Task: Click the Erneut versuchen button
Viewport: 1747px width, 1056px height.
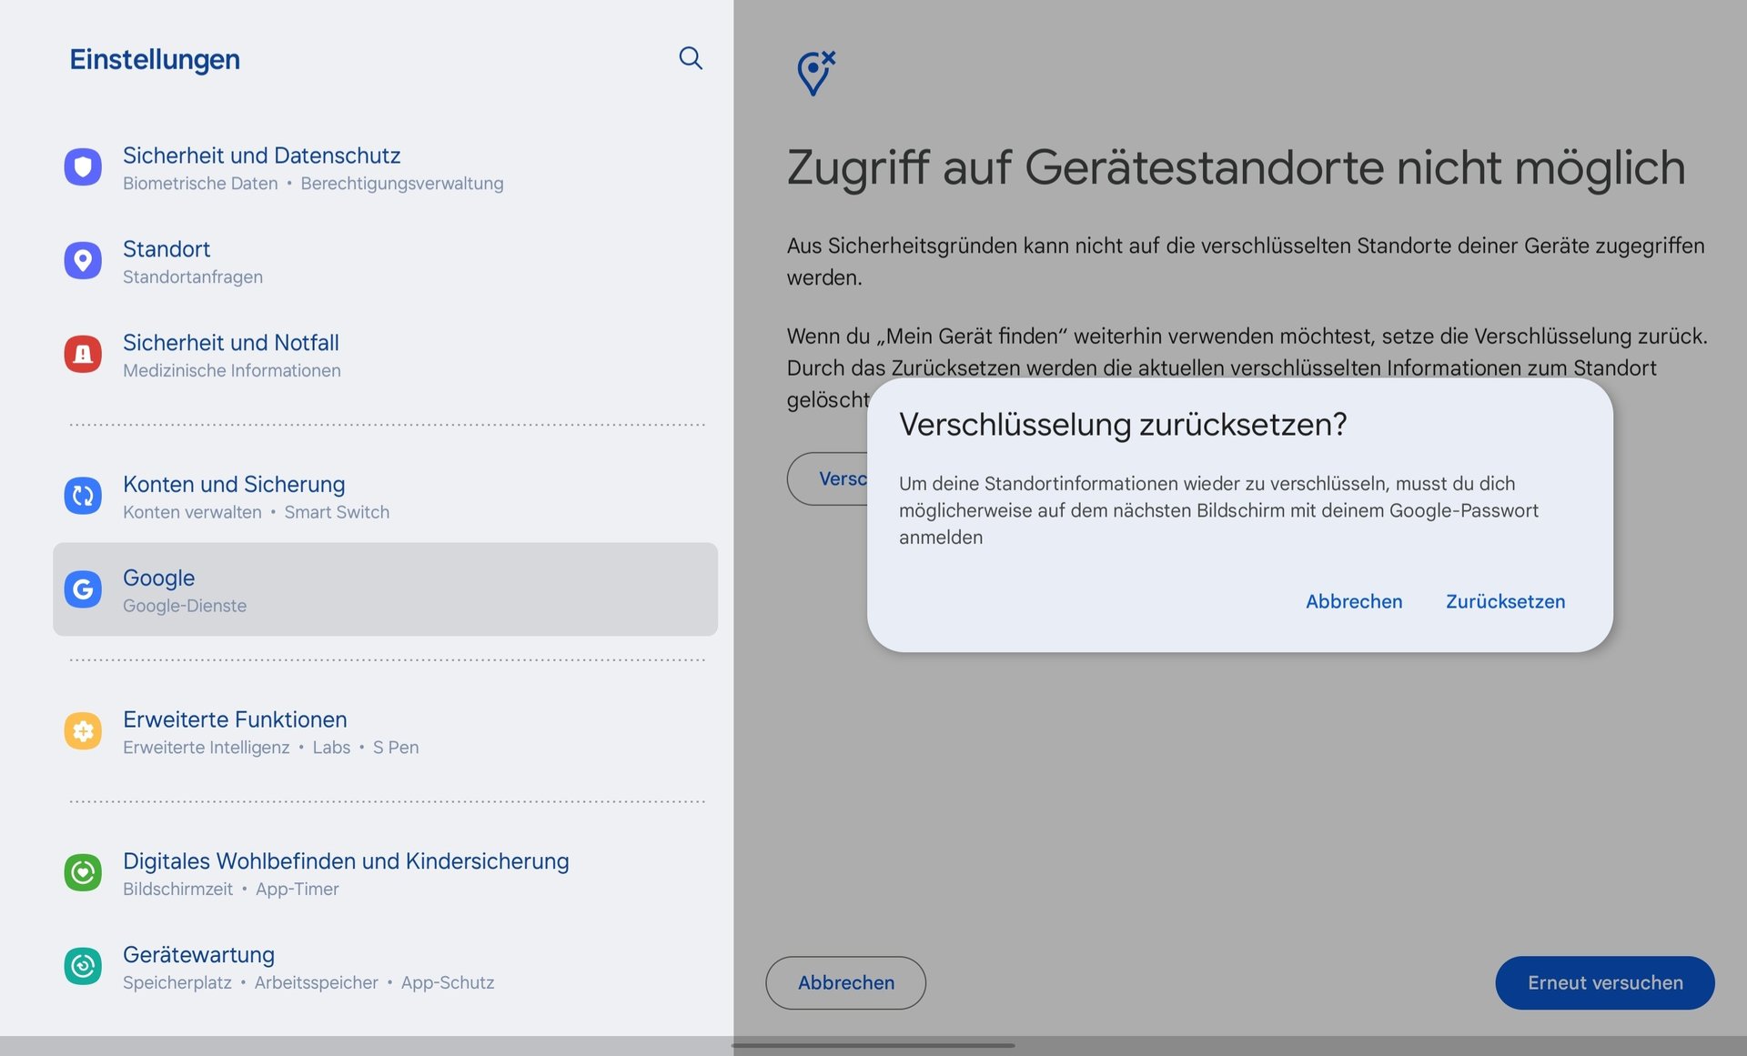Action: click(x=1604, y=982)
